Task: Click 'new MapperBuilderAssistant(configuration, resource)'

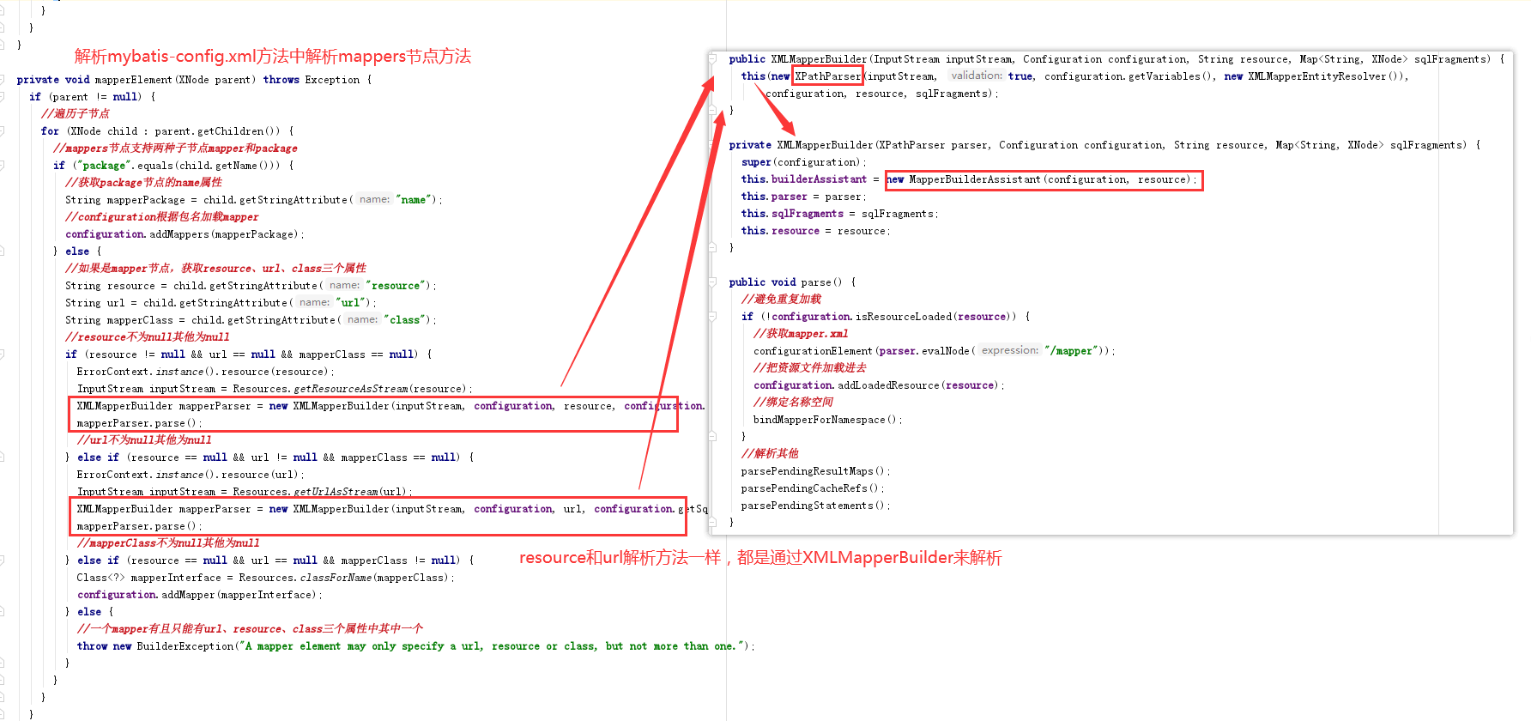Action: pos(1039,179)
